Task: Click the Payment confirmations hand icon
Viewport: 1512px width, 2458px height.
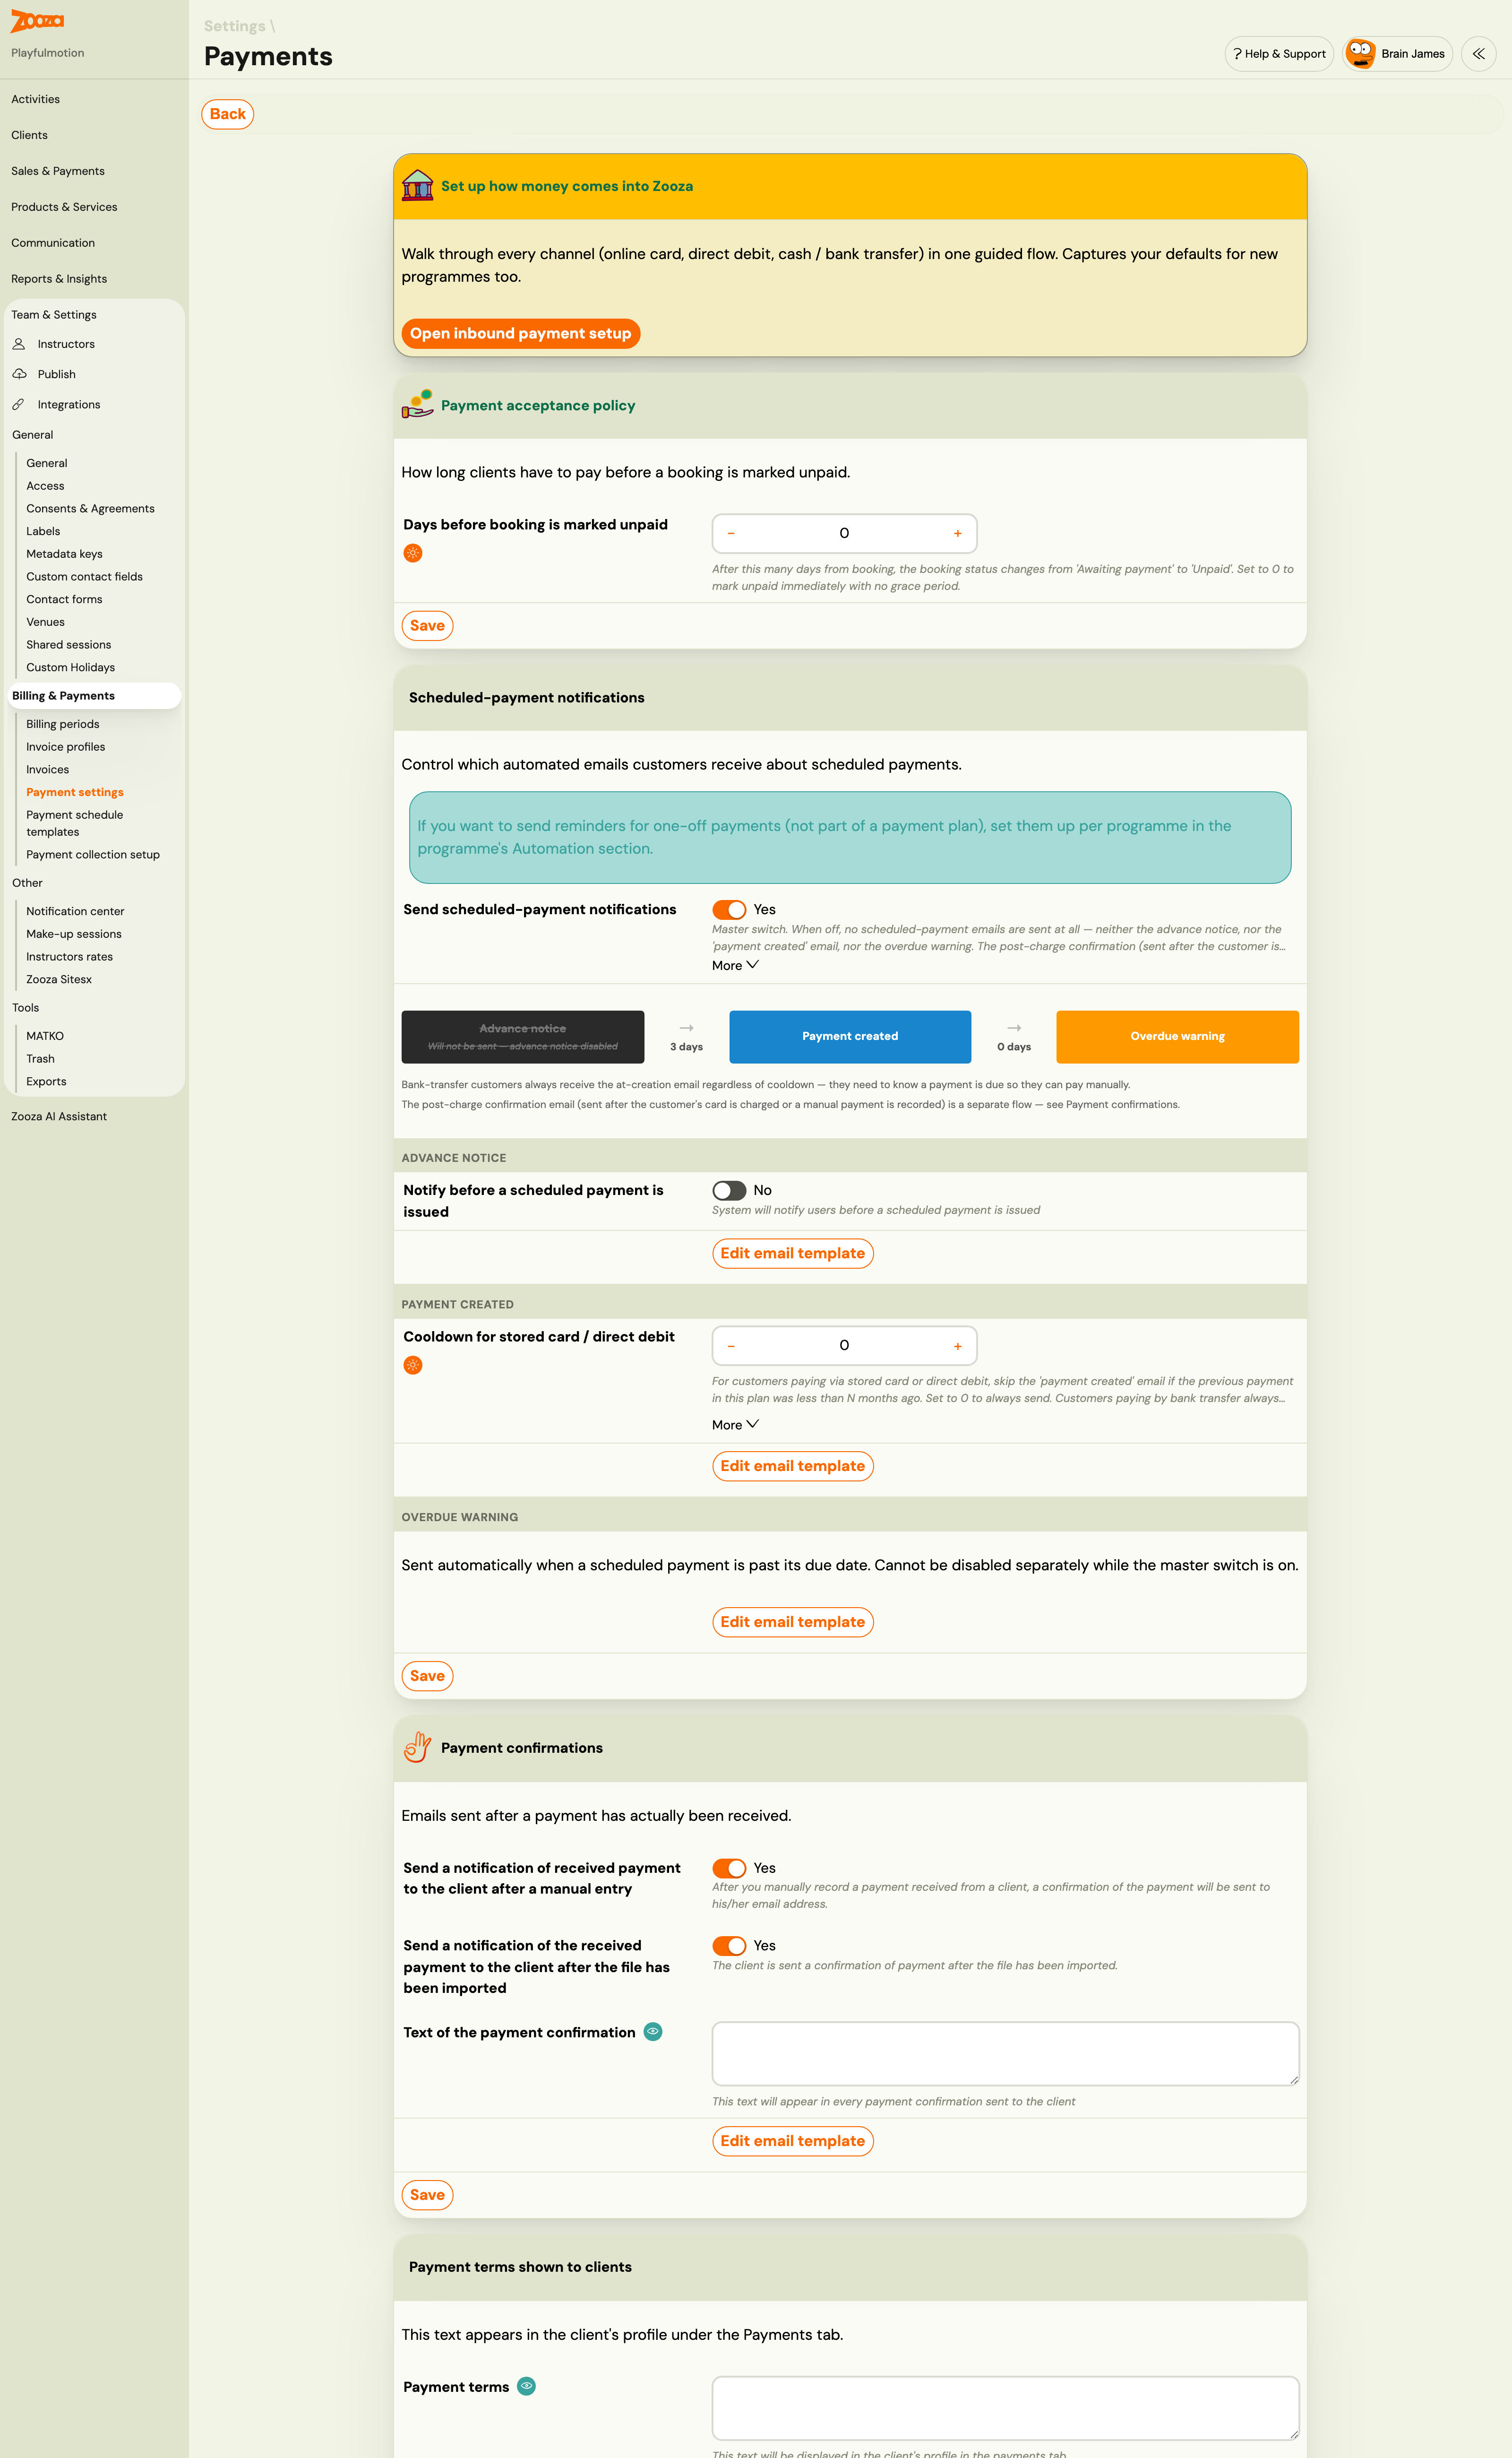Action: click(x=417, y=1748)
